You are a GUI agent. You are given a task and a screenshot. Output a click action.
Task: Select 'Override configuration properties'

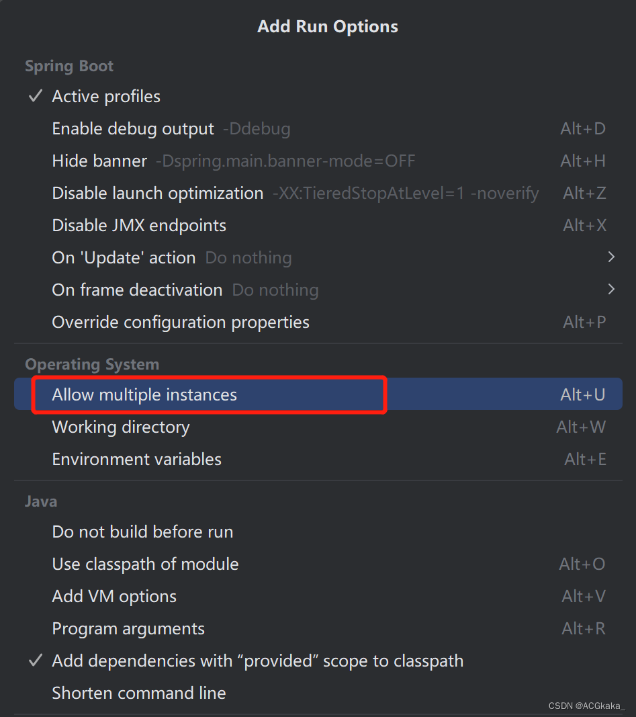point(180,322)
